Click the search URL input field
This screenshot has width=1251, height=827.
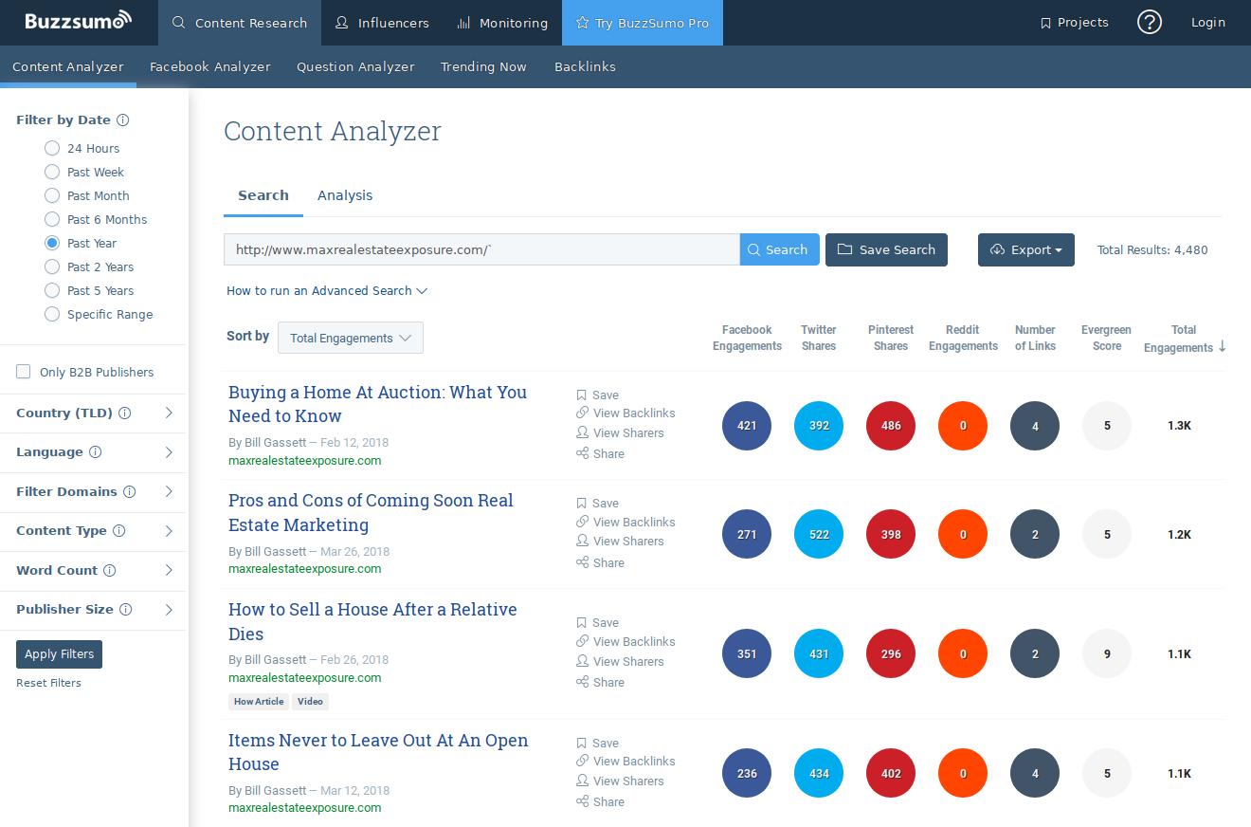pos(481,250)
